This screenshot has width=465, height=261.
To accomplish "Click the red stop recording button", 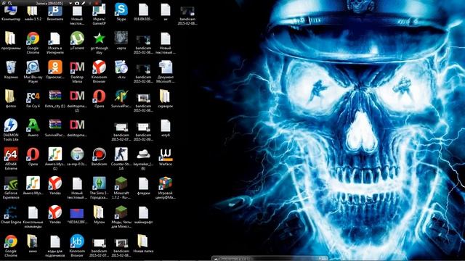I will pos(97,3).
